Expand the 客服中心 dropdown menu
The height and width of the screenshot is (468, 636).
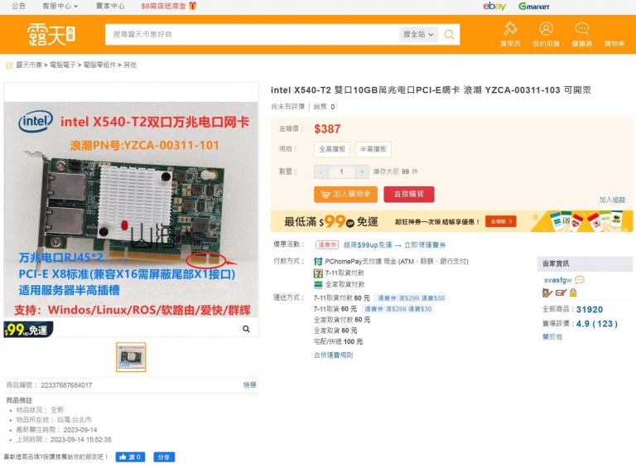tap(60, 6)
